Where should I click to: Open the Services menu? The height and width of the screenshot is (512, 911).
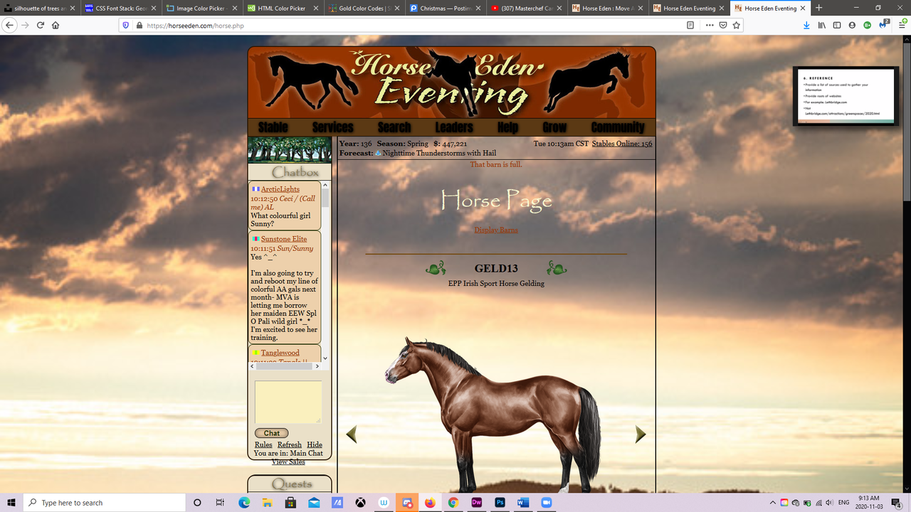(x=332, y=127)
